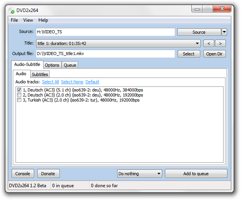Select row text '1, Deutsch (AC3) (5.1 ch)'

click(x=47, y=90)
